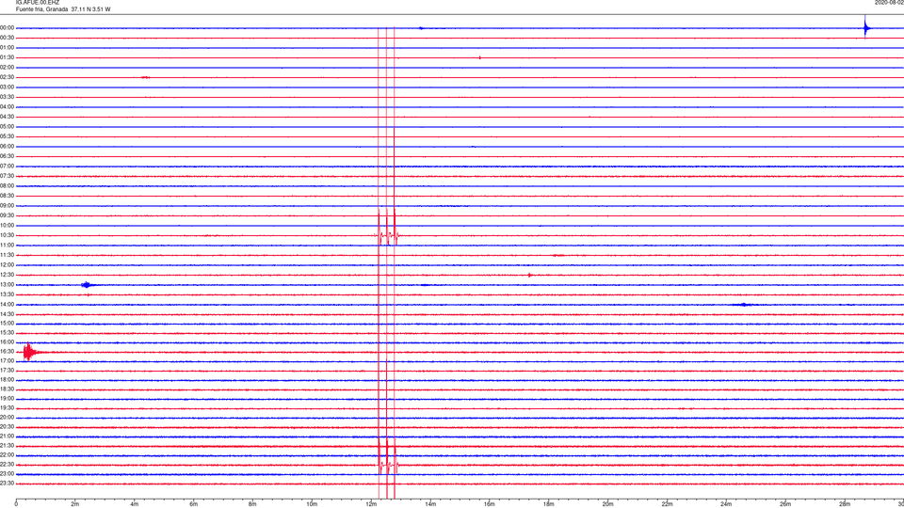Viewport: 904px width, 508px height.
Task: Pick the blue spike near the end of the 00:00 trace
Action: click(x=865, y=27)
